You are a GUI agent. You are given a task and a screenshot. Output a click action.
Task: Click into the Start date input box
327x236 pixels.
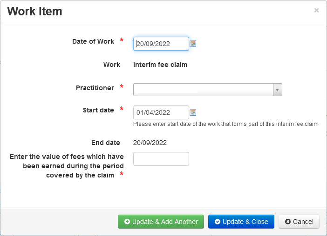[161, 112]
